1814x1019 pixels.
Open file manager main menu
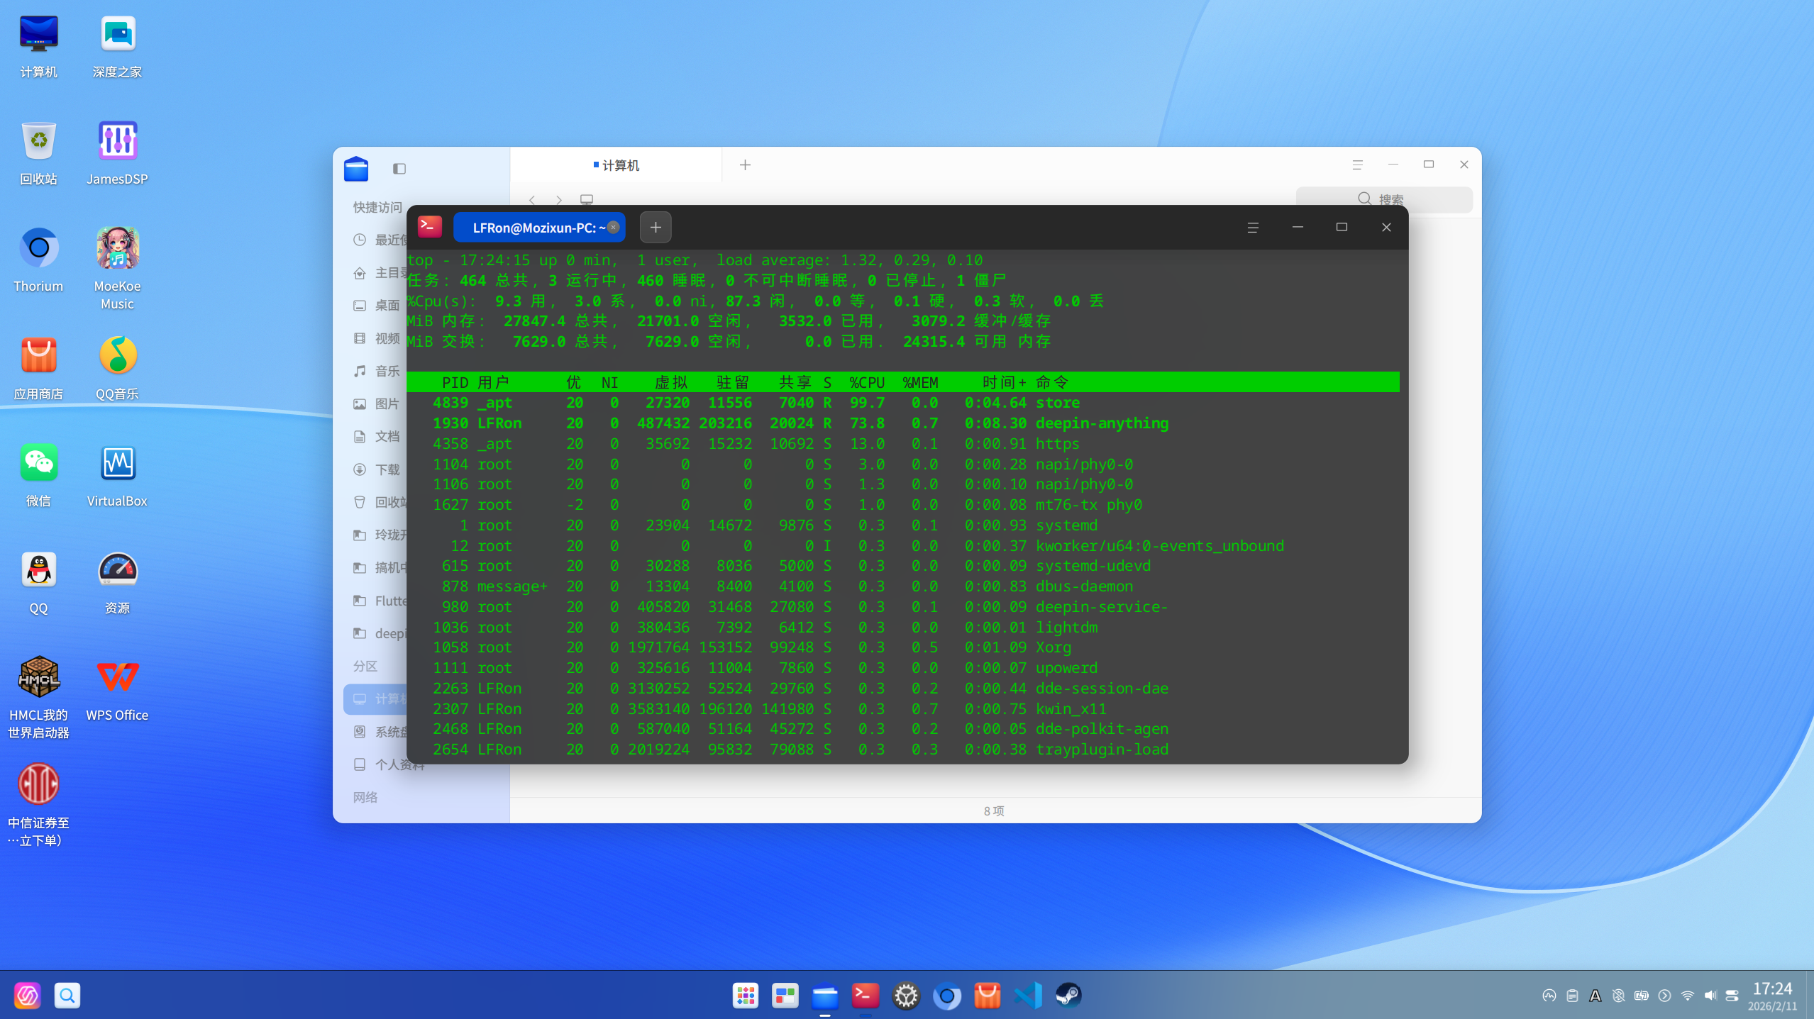point(1357,165)
